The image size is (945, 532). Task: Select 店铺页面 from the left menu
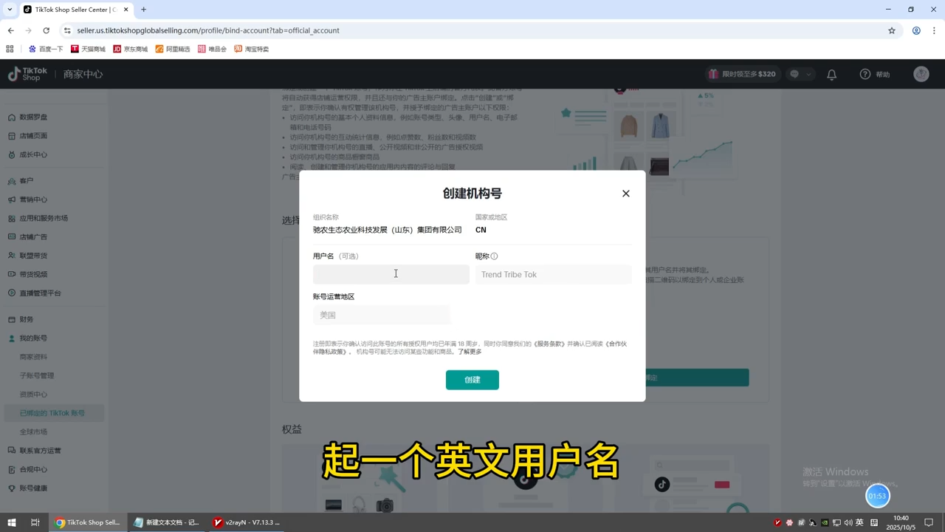coord(34,135)
